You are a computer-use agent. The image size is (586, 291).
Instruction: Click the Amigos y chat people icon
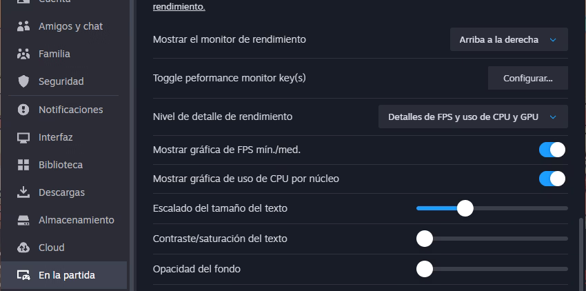click(23, 26)
